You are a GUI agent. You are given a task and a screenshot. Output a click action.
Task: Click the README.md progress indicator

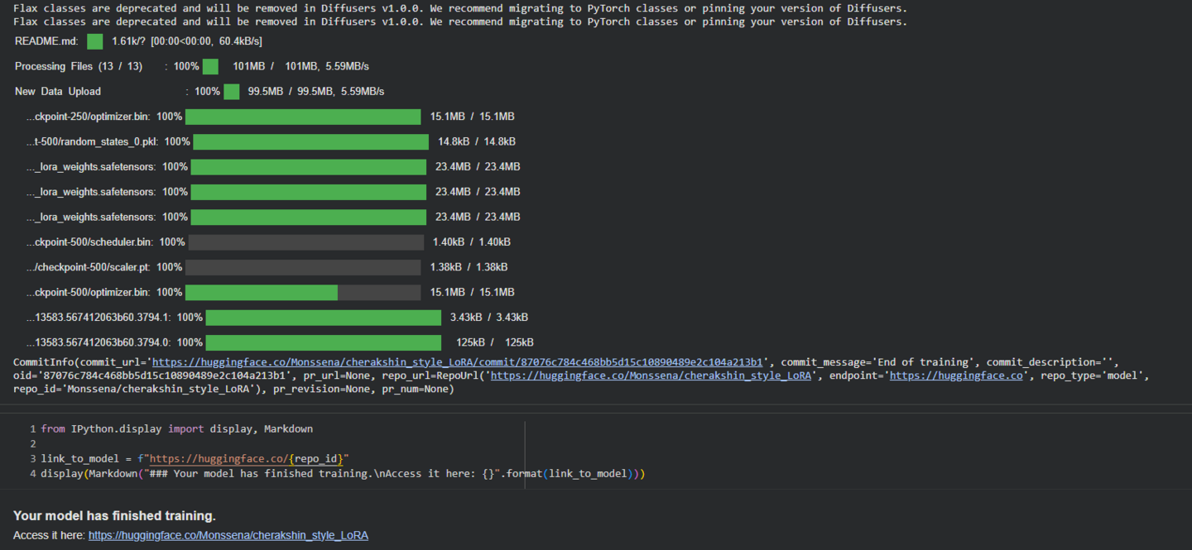[95, 41]
